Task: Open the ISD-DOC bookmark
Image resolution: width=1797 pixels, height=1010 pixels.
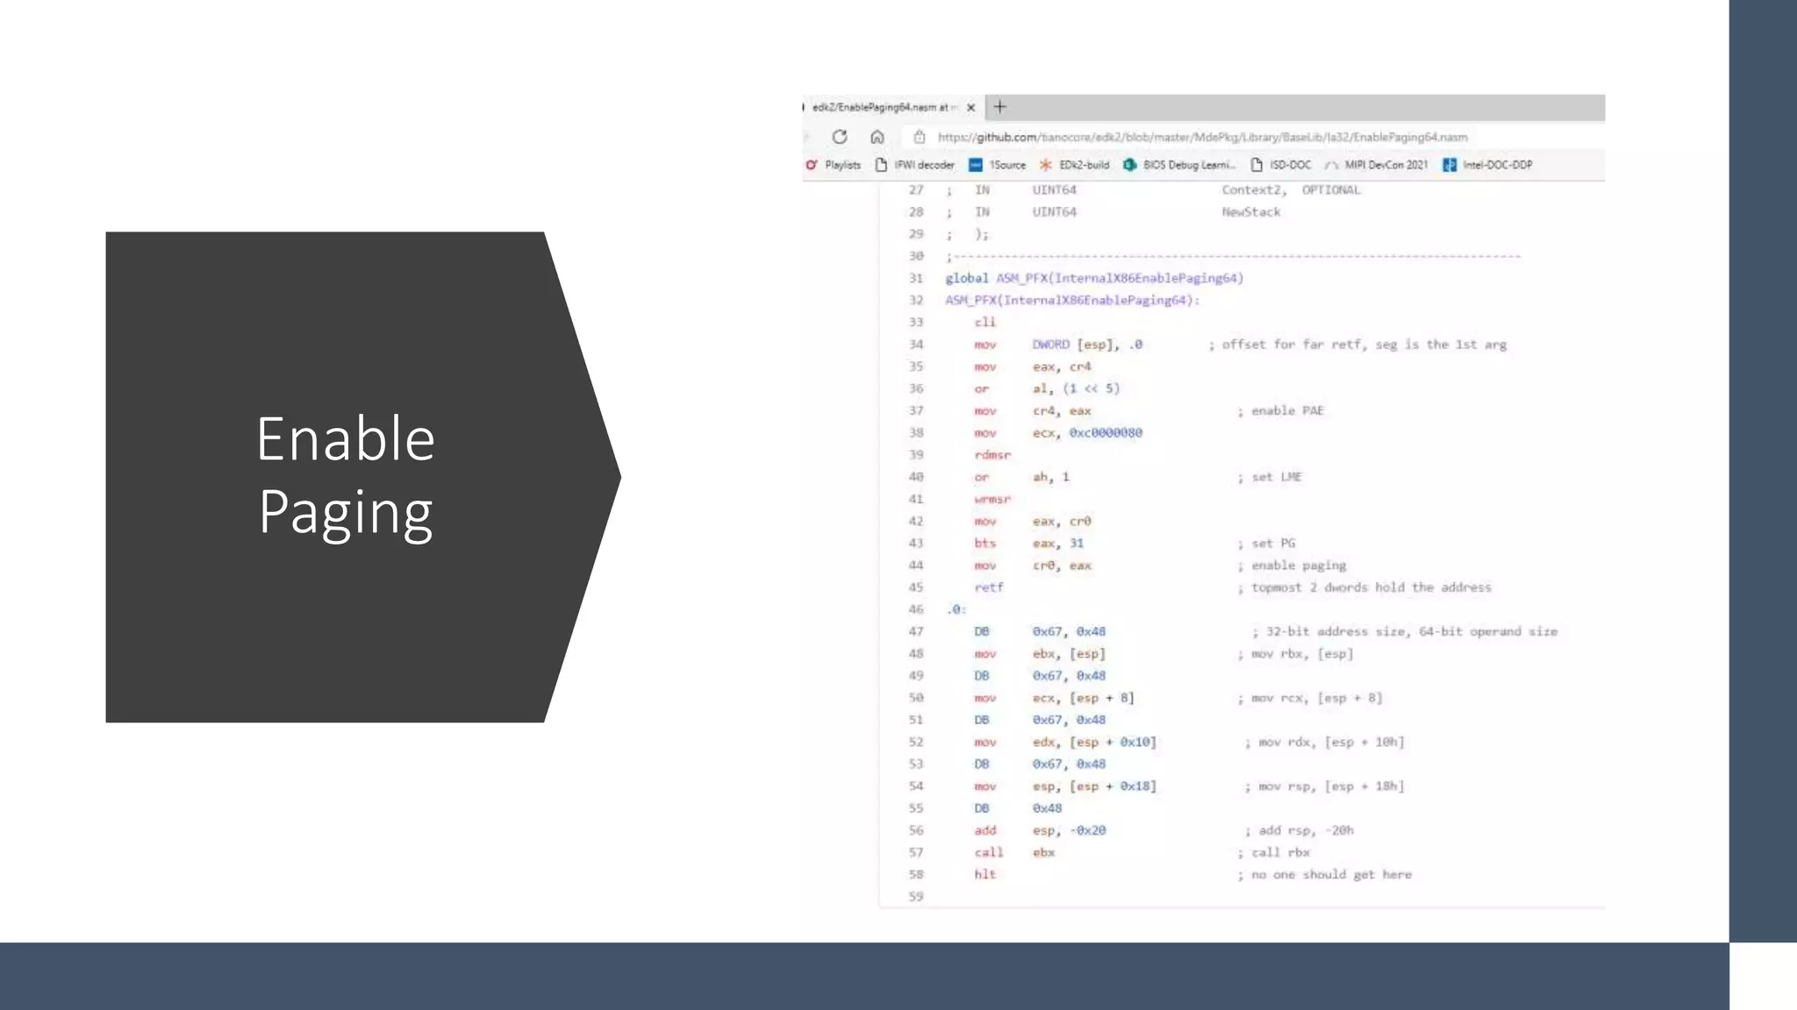Action: tap(1281, 165)
